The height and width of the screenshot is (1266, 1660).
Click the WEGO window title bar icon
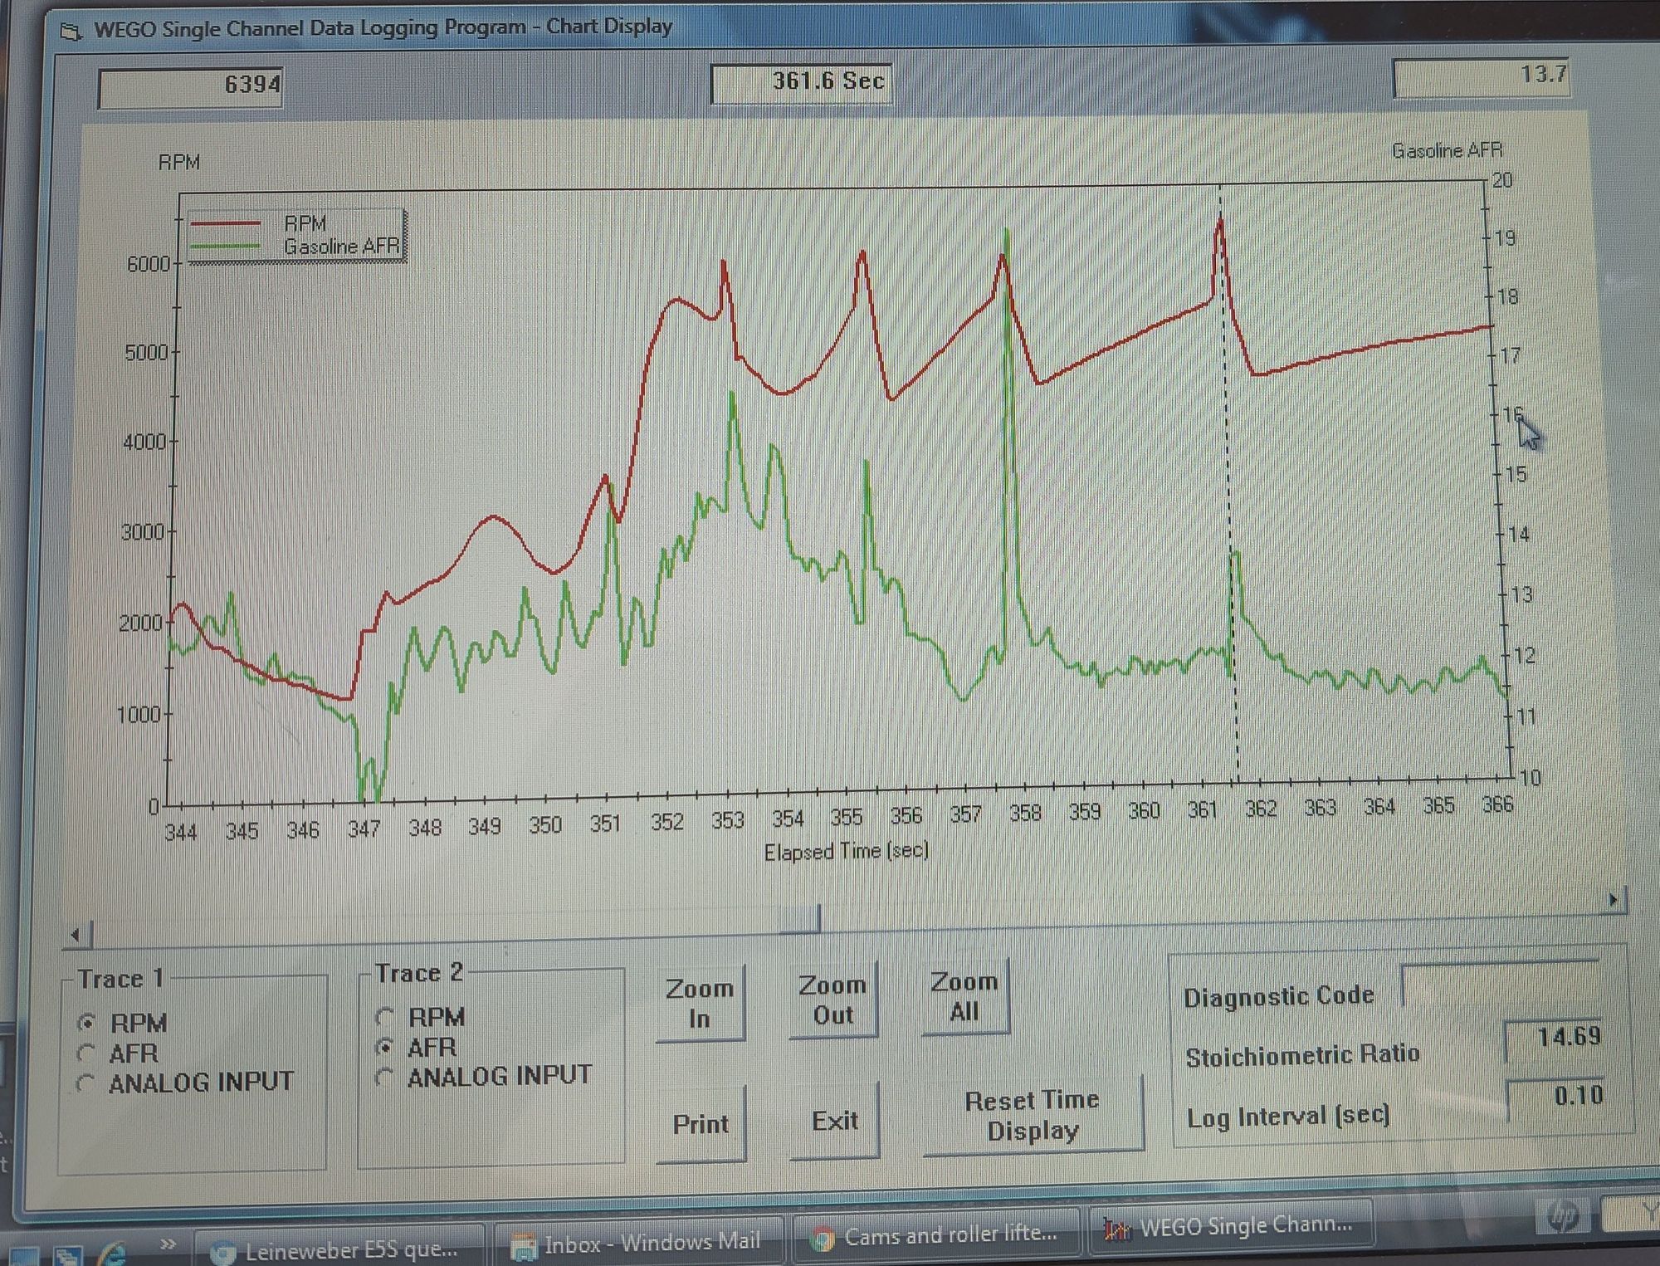[x=71, y=32]
